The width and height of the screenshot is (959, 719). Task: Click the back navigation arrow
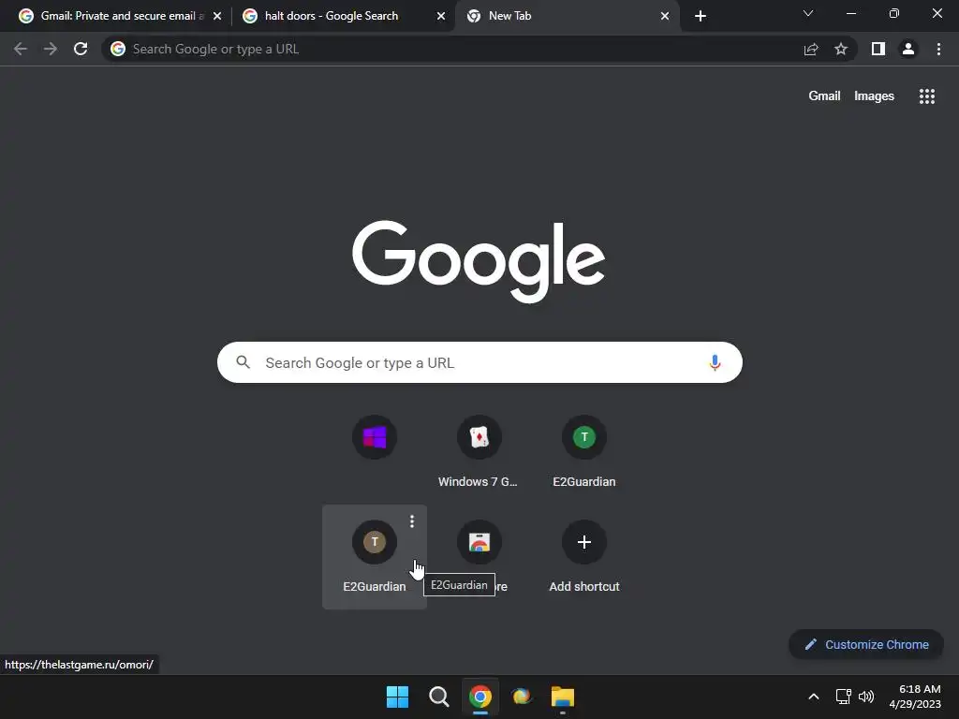(21, 49)
